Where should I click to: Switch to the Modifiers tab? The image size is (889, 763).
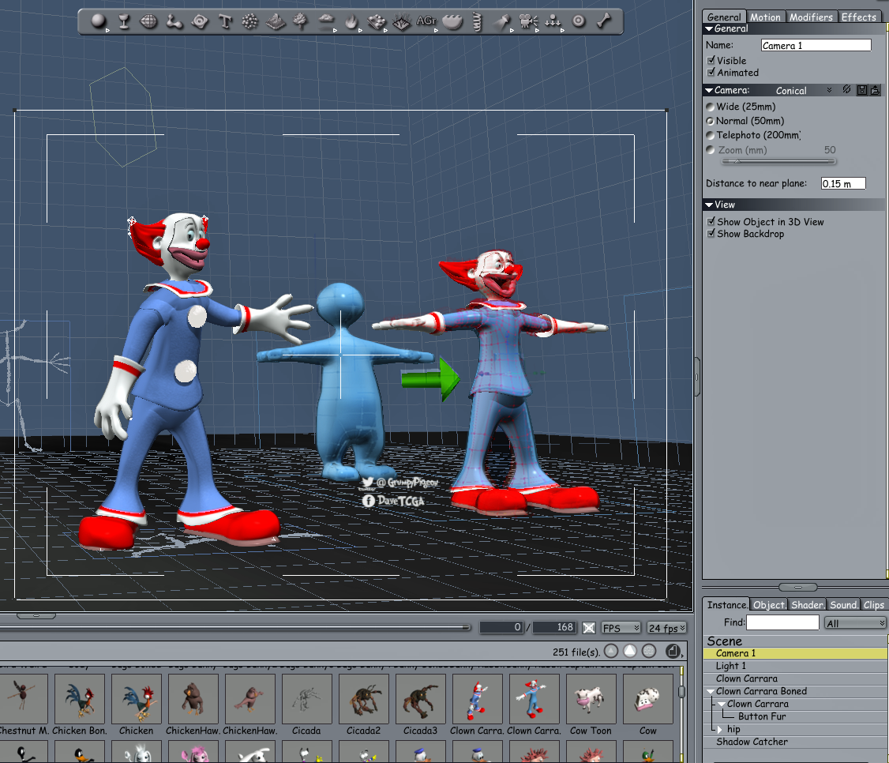[811, 17]
